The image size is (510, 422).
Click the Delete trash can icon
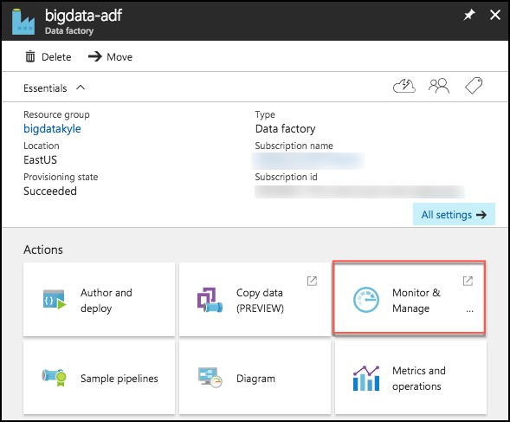click(30, 56)
